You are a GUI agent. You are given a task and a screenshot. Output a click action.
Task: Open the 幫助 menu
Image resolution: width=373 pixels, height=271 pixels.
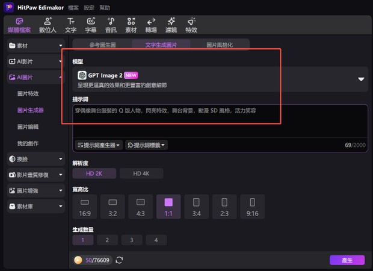[105, 8]
